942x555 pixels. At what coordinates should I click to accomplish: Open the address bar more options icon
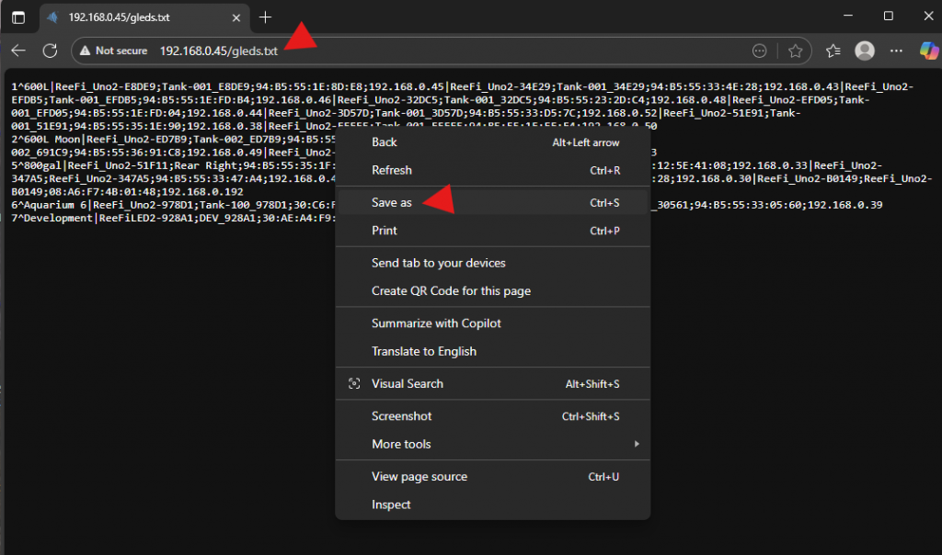coord(760,51)
